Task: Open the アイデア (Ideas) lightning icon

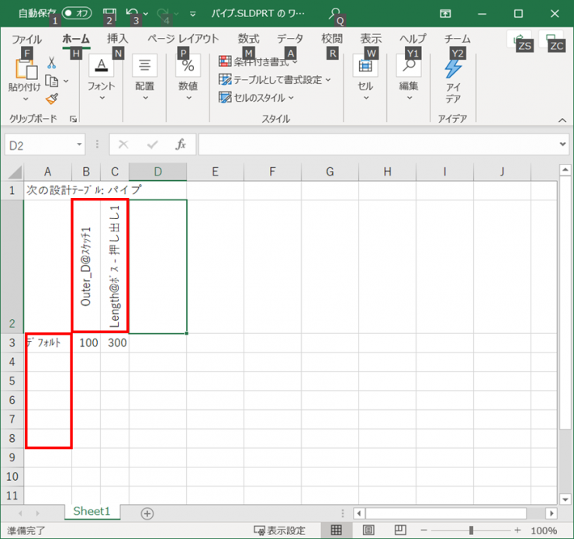Action: [453, 68]
